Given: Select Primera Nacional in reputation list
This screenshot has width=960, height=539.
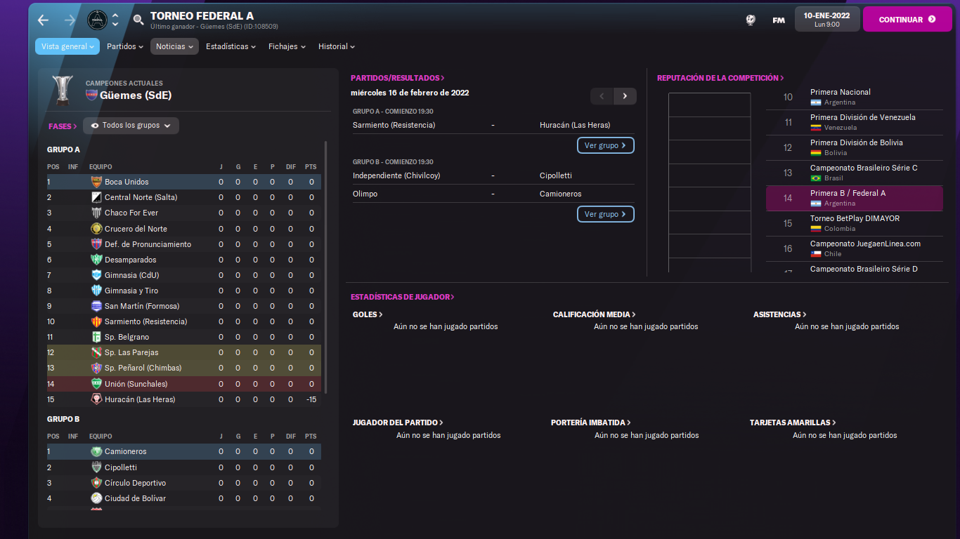Looking at the screenshot, I should [855, 97].
